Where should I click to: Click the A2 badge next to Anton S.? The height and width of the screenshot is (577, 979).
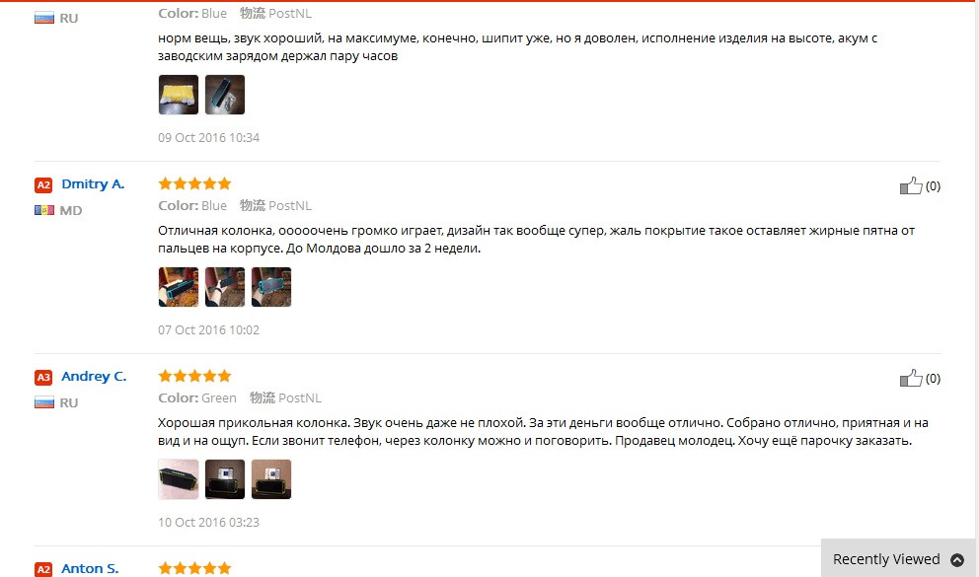[43, 569]
